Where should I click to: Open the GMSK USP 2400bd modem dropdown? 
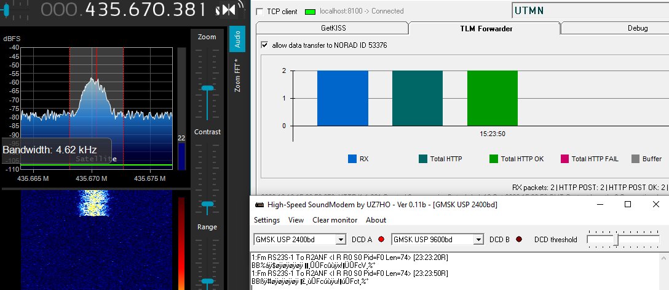341,240
